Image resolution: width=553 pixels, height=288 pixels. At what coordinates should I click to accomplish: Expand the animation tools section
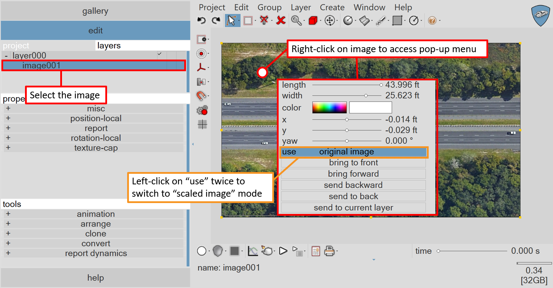point(8,214)
